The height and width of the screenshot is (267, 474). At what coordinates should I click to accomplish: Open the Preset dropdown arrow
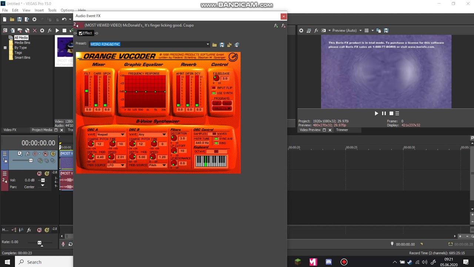coord(208,44)
